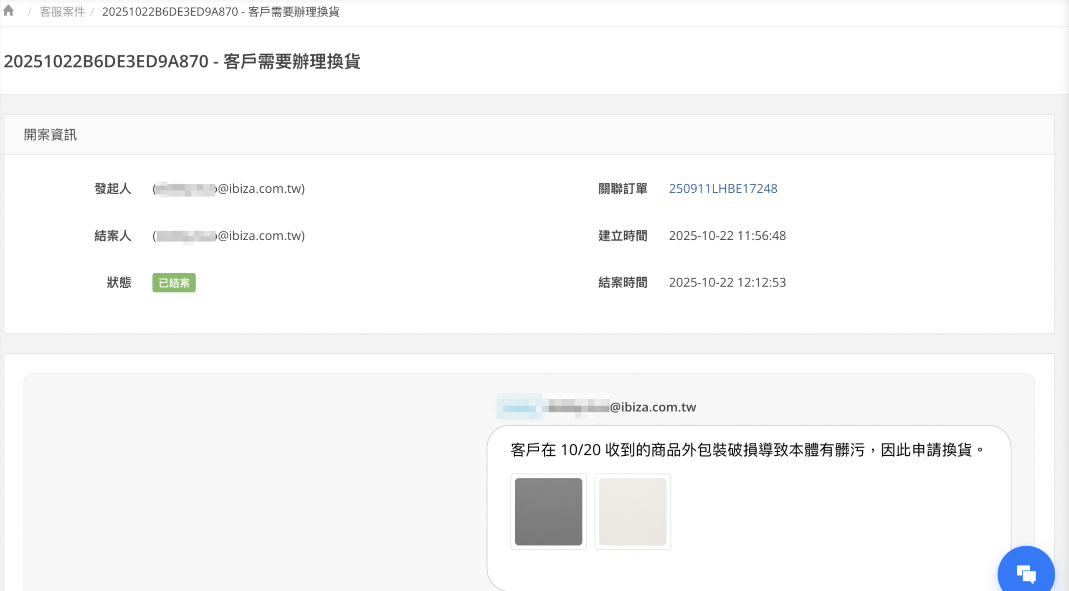The image size is (1069, 591).
Task: Click the 建立時間 value 2025-10-22 11:56:48
Action: pos(727,236)
